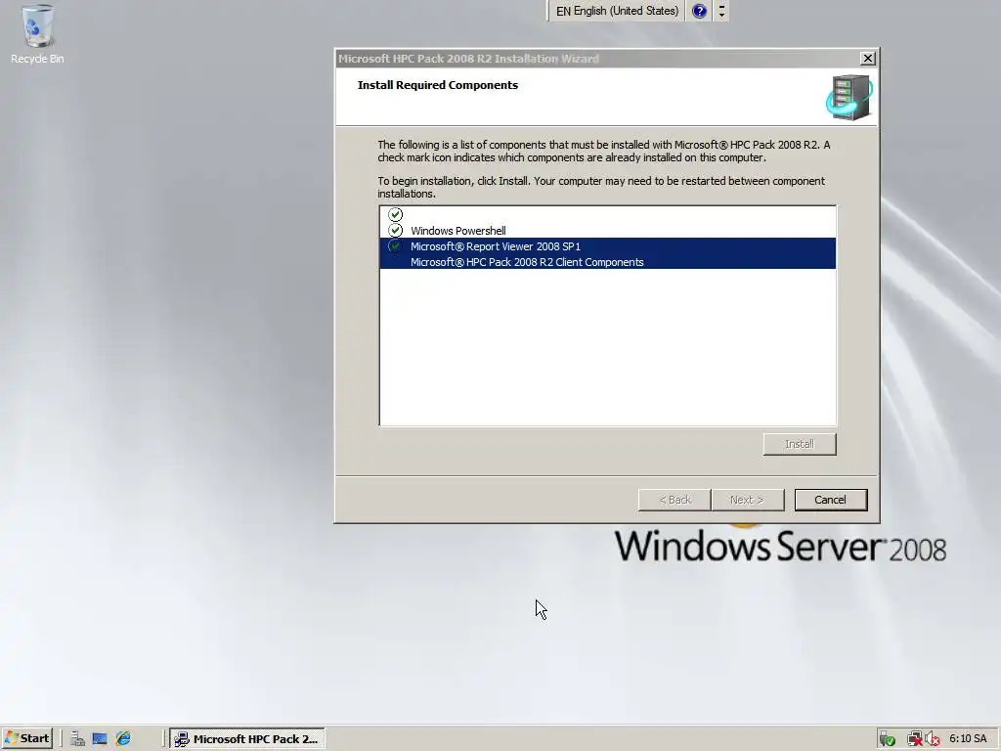
Task: Open Server Manager from quick launch
Action: (78, 739)
